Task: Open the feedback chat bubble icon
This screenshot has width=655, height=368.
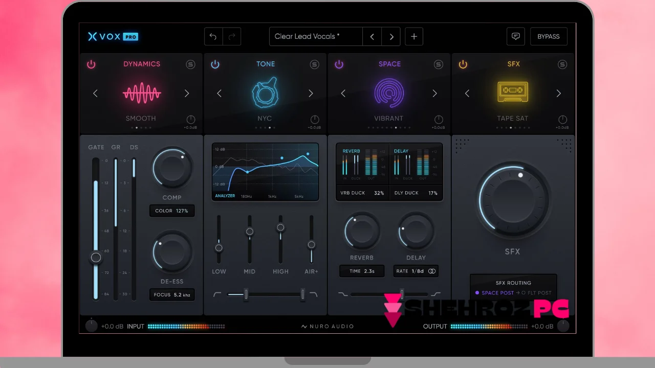Action: pyautogui.click(x=516, y=36)
